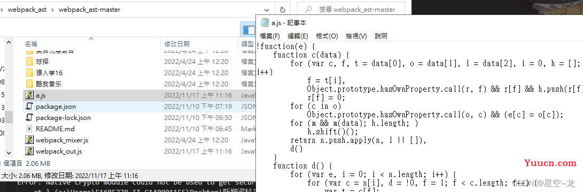Open the 說明 menu in Notepad
The height and width of the screenshot is (192, 583).
pos(381,36)
